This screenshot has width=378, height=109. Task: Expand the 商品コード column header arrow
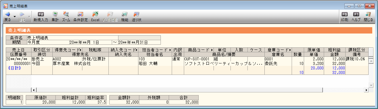(212, 50)
